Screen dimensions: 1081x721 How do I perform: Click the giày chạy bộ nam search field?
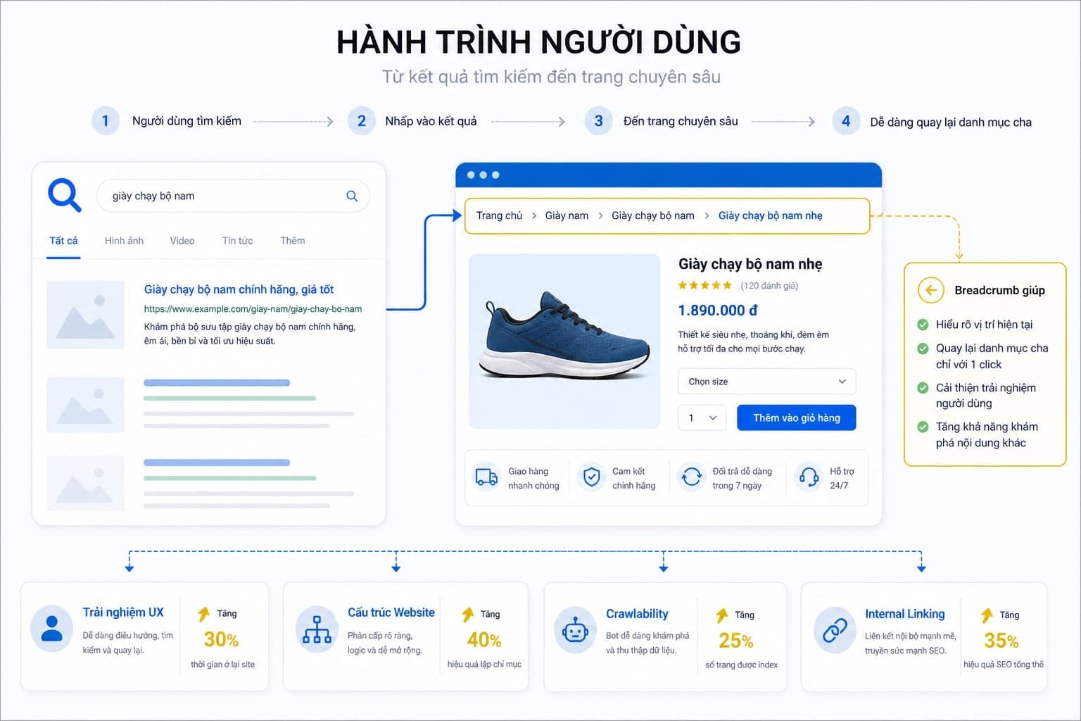(x=232, y=196)
